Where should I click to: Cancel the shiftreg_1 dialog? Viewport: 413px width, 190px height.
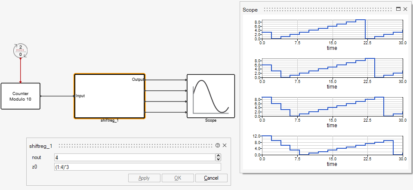211,178
